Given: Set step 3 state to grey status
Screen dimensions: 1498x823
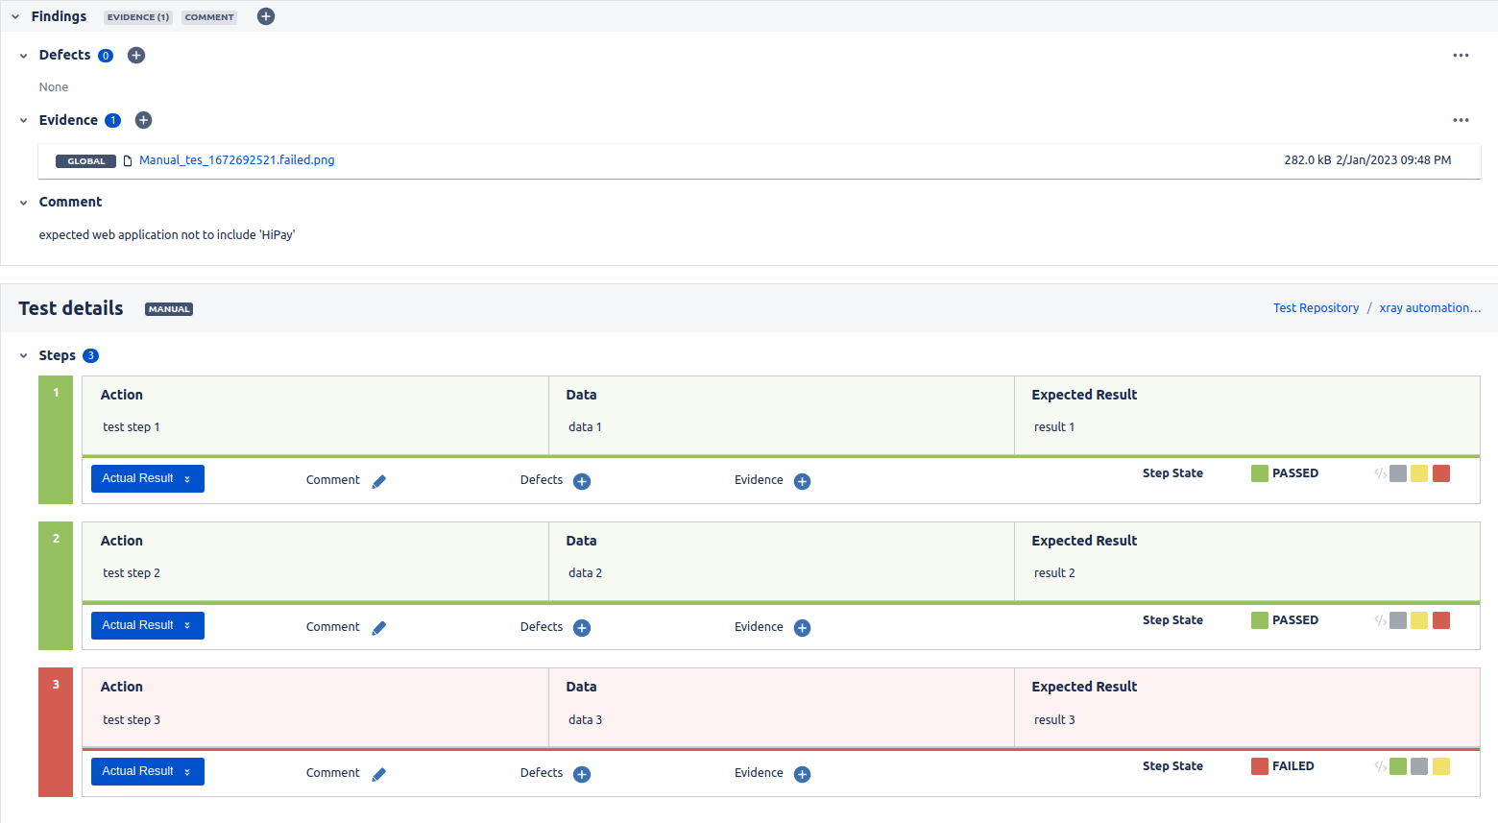Looking at the screenshot, I should pyautogui.click(x=1419, y=766).
